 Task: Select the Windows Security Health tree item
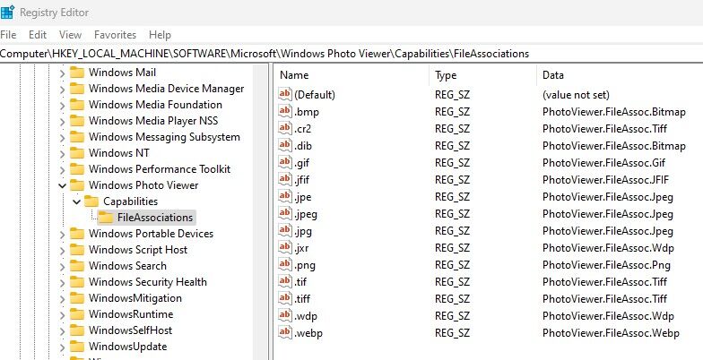point(147,282)
